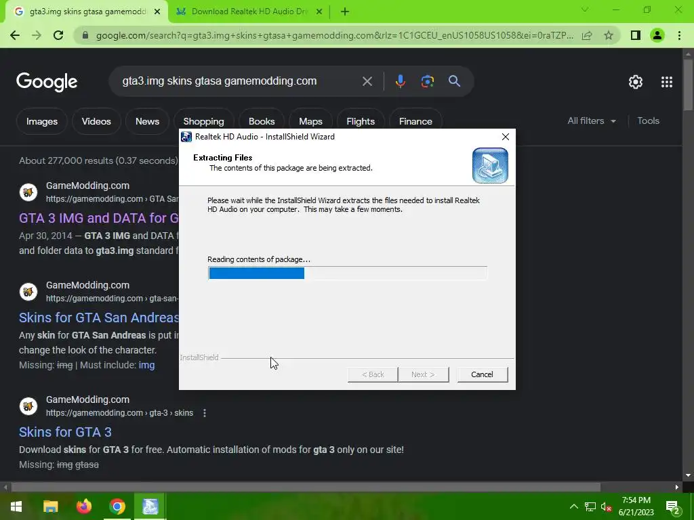This screenshot has width=694, height=520.
Task: Click the Chrome back arrow
Action: [15, 35]
